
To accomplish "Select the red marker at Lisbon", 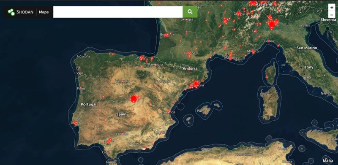I will (x=75, y=123).
